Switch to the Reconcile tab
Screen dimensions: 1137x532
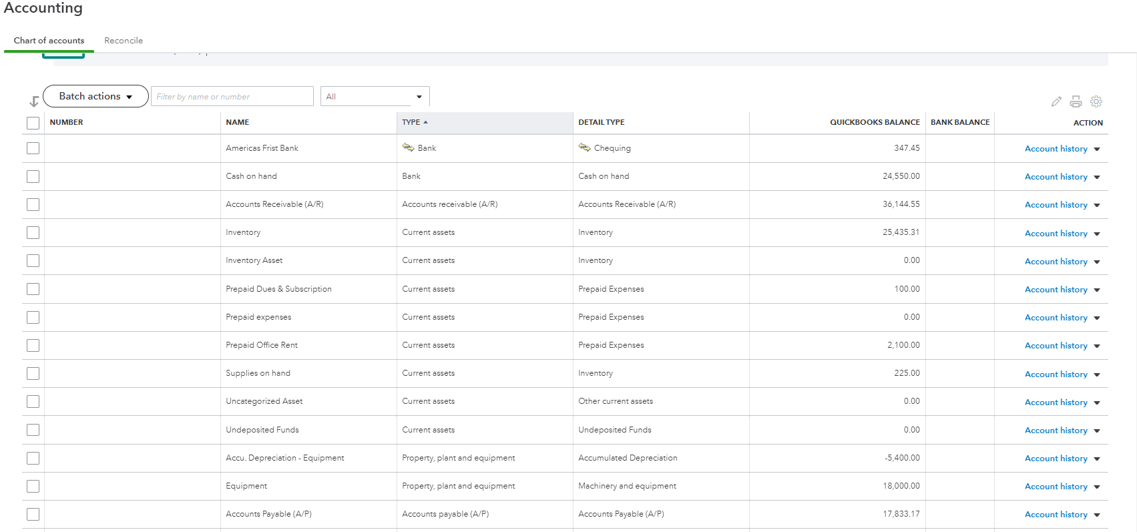pos(124,41)
